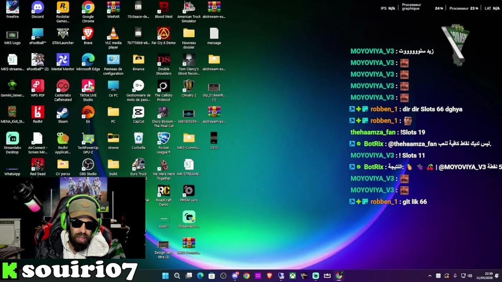Open the CV perso folder
Viewport: 502px width, 282px height.
pos(63,168)
